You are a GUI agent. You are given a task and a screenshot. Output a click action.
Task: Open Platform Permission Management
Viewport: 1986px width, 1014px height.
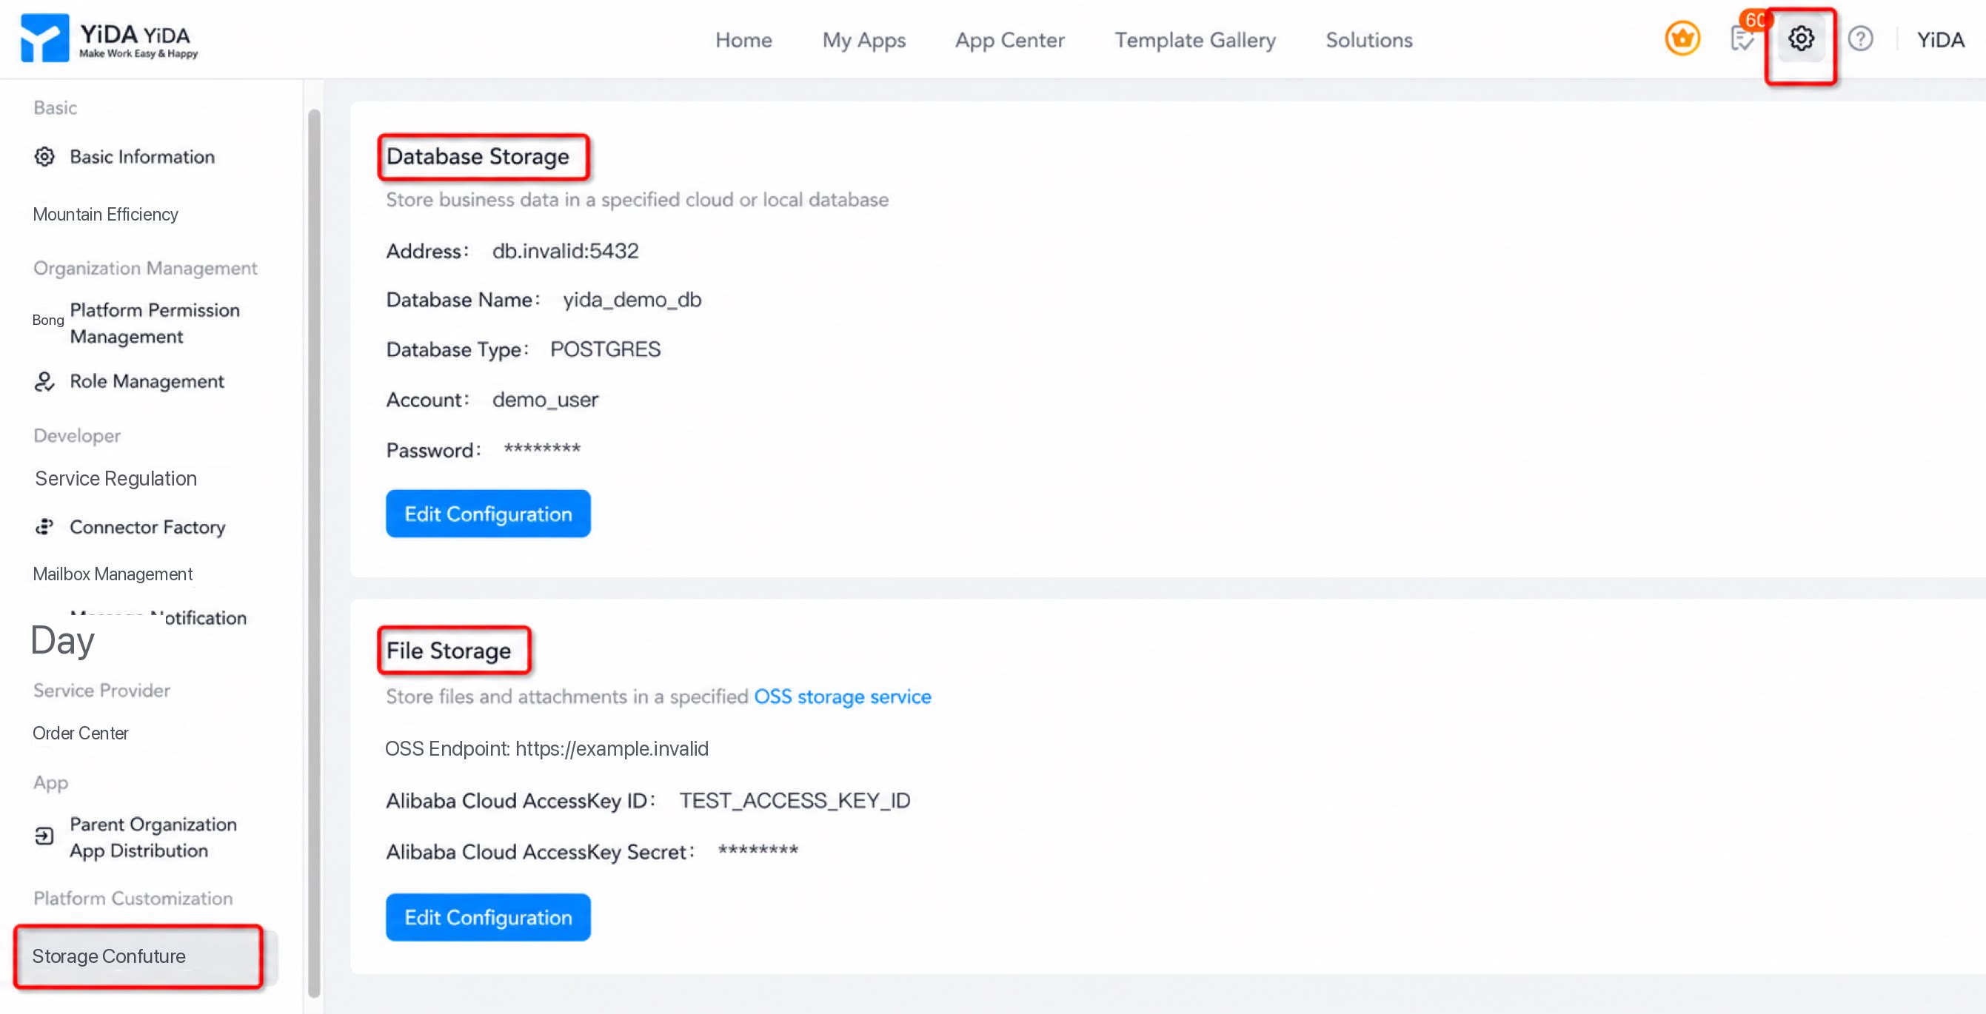pos(154,323)
